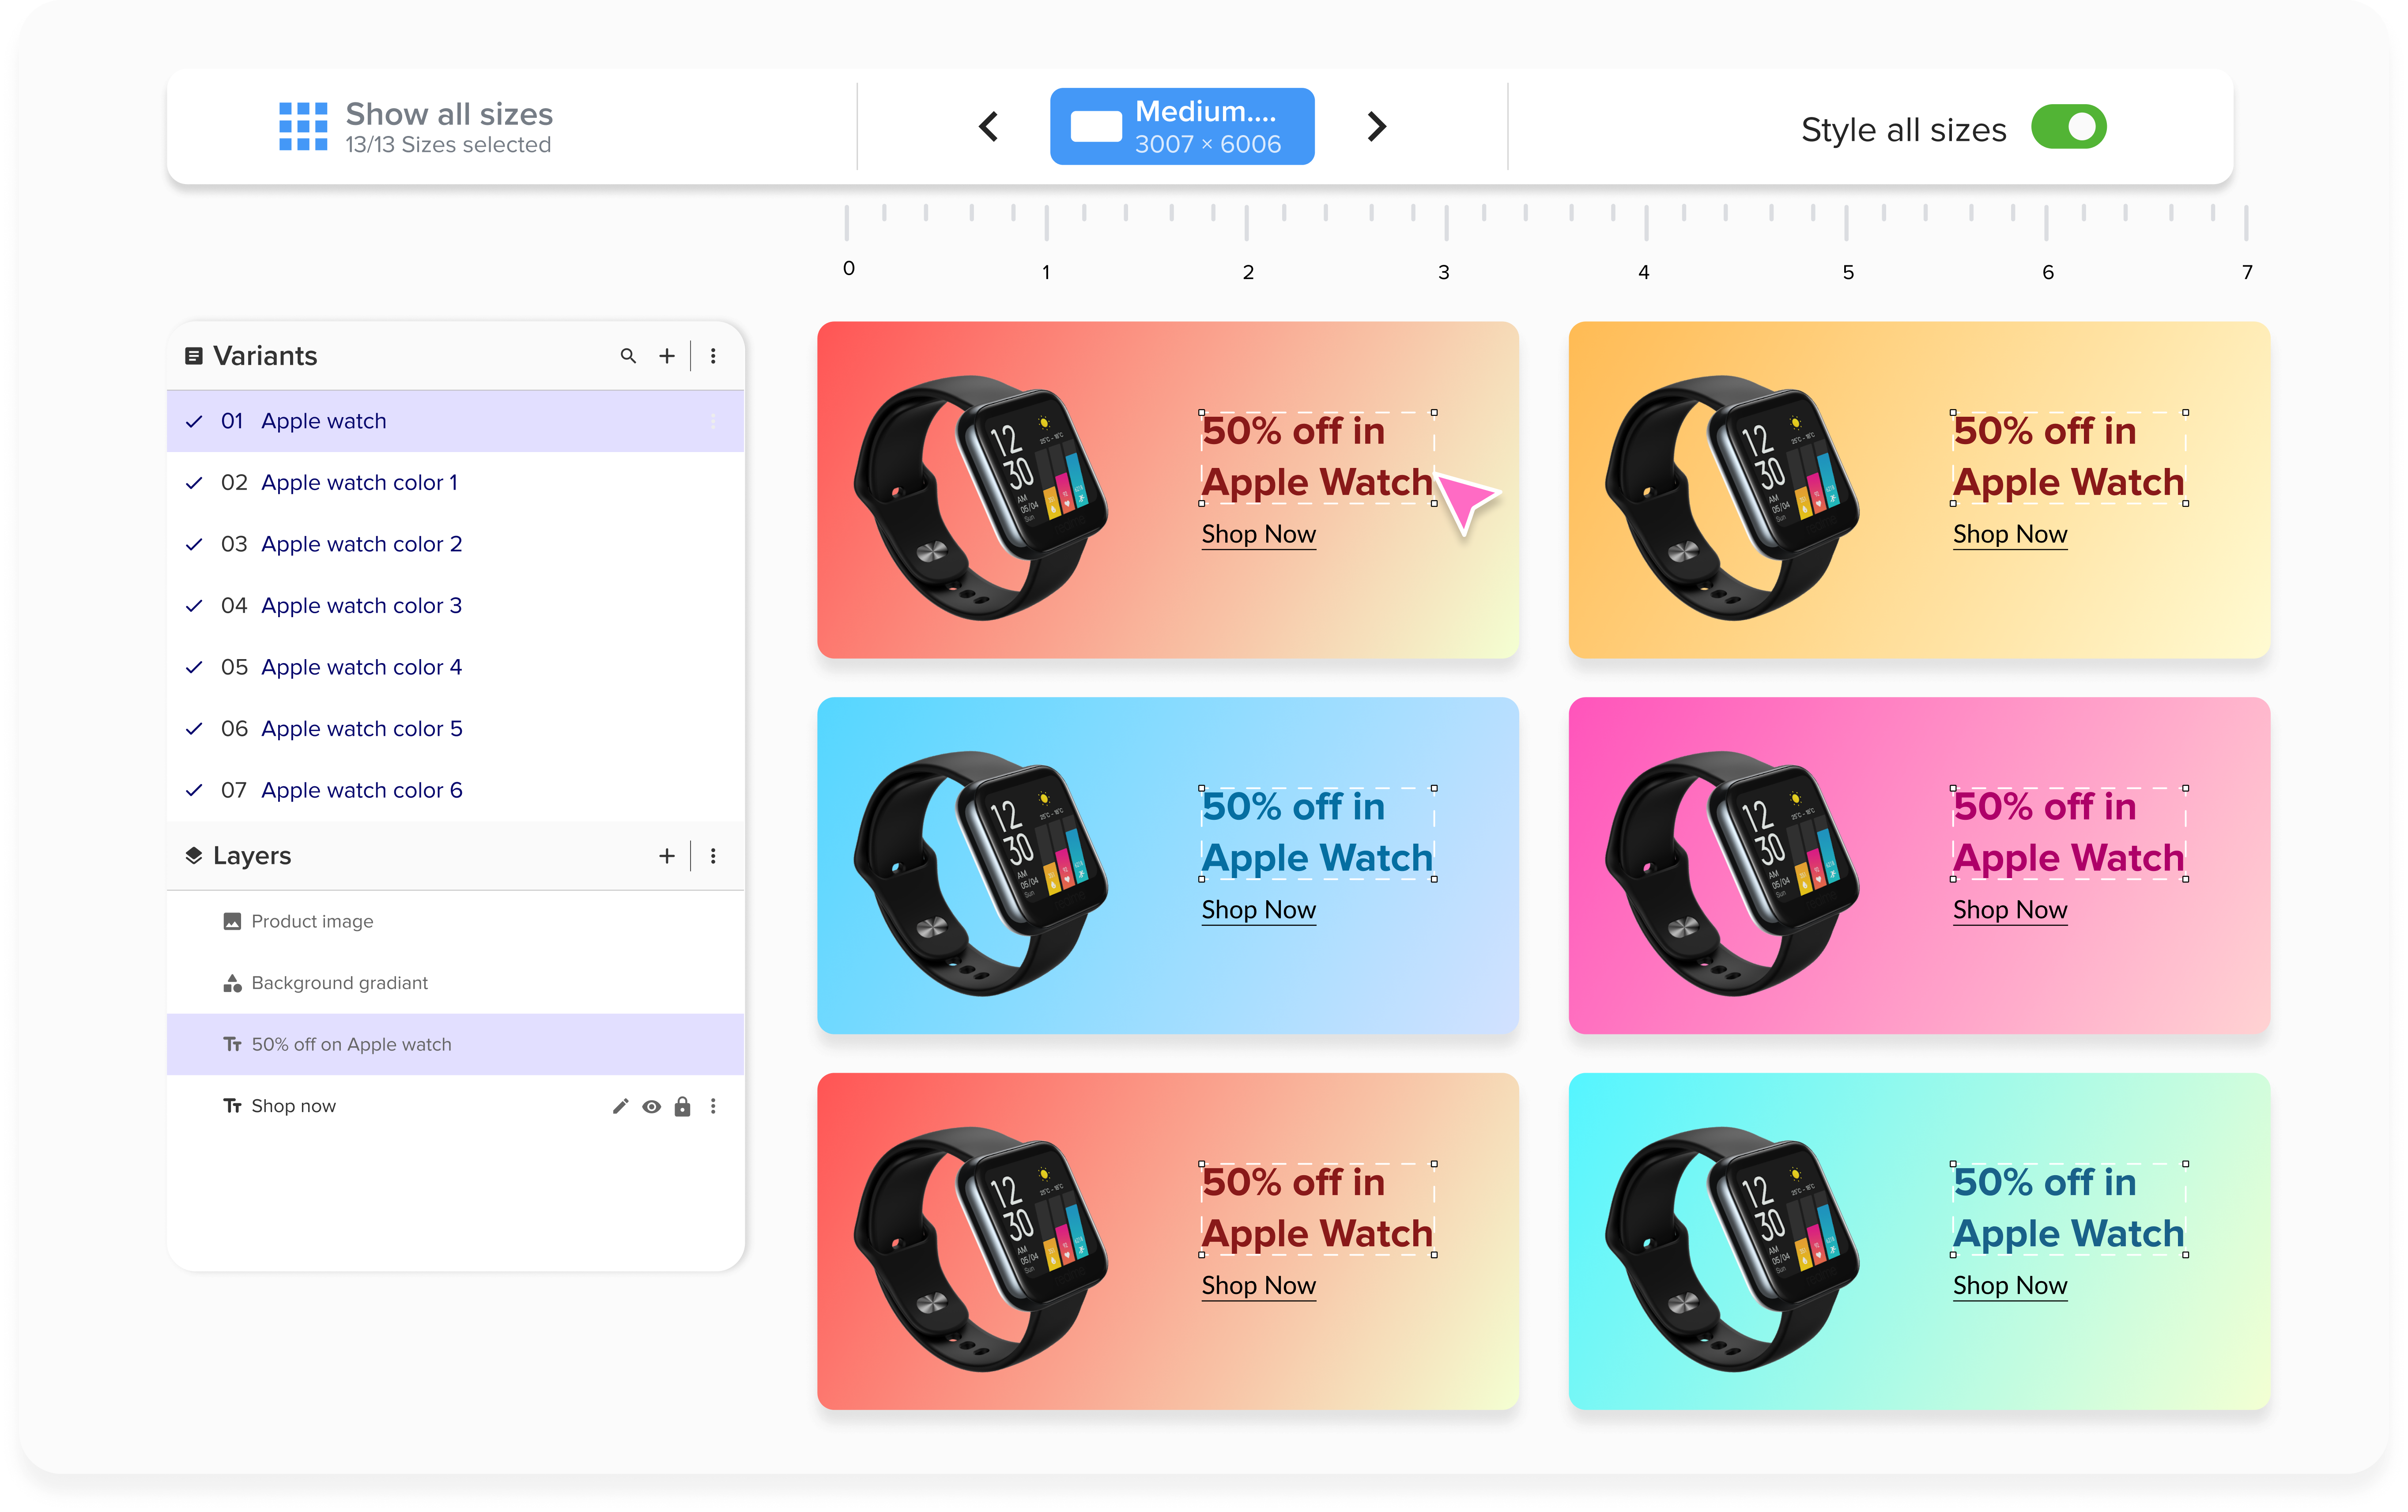Click text icon of 50% off layer
The height and width of the screenshot is (1512, 2408).
coord(232,1044)
